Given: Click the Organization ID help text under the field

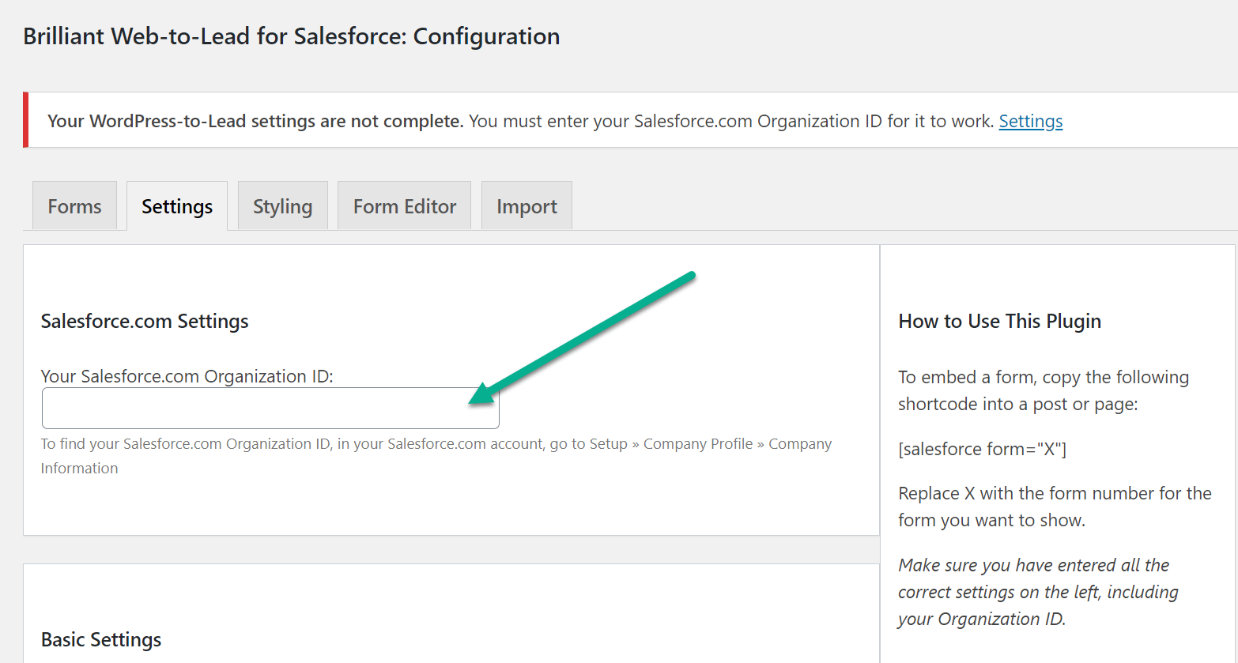Looking at the screenshot, I should pyautogui.click(x=436, y=456).
